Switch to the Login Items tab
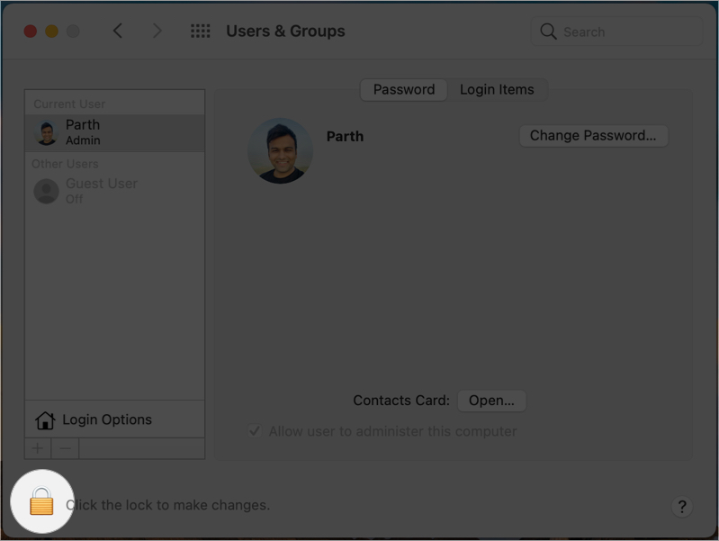The width and height of the screenshot is (719, 541). pos(497,89)
